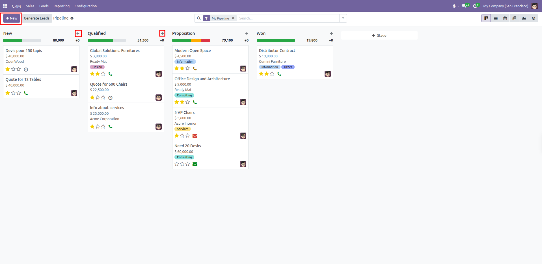The height and width of the screenshot is (264, 542).
Task: Switch to List view
Action: (x=496, y=18)
